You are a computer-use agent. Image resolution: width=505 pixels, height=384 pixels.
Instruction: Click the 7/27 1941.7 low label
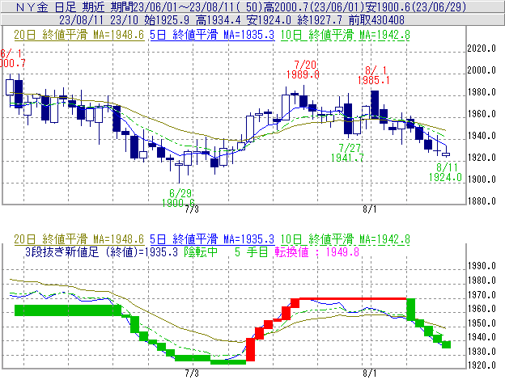point(347,153)
